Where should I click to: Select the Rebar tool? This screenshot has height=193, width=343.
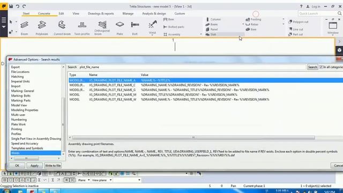252,24
